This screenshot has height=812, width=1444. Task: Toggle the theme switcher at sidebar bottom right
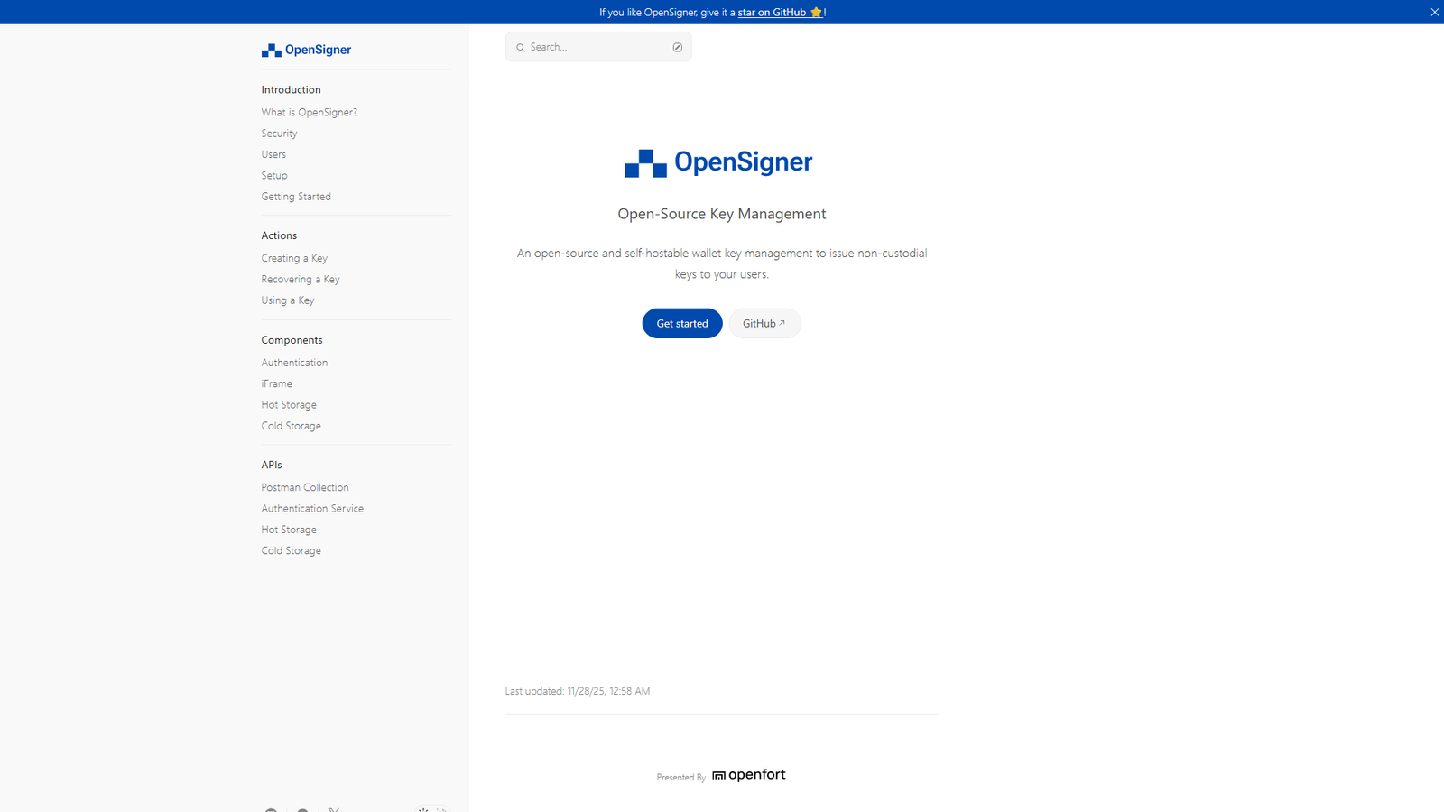click(x=431, y=809)
